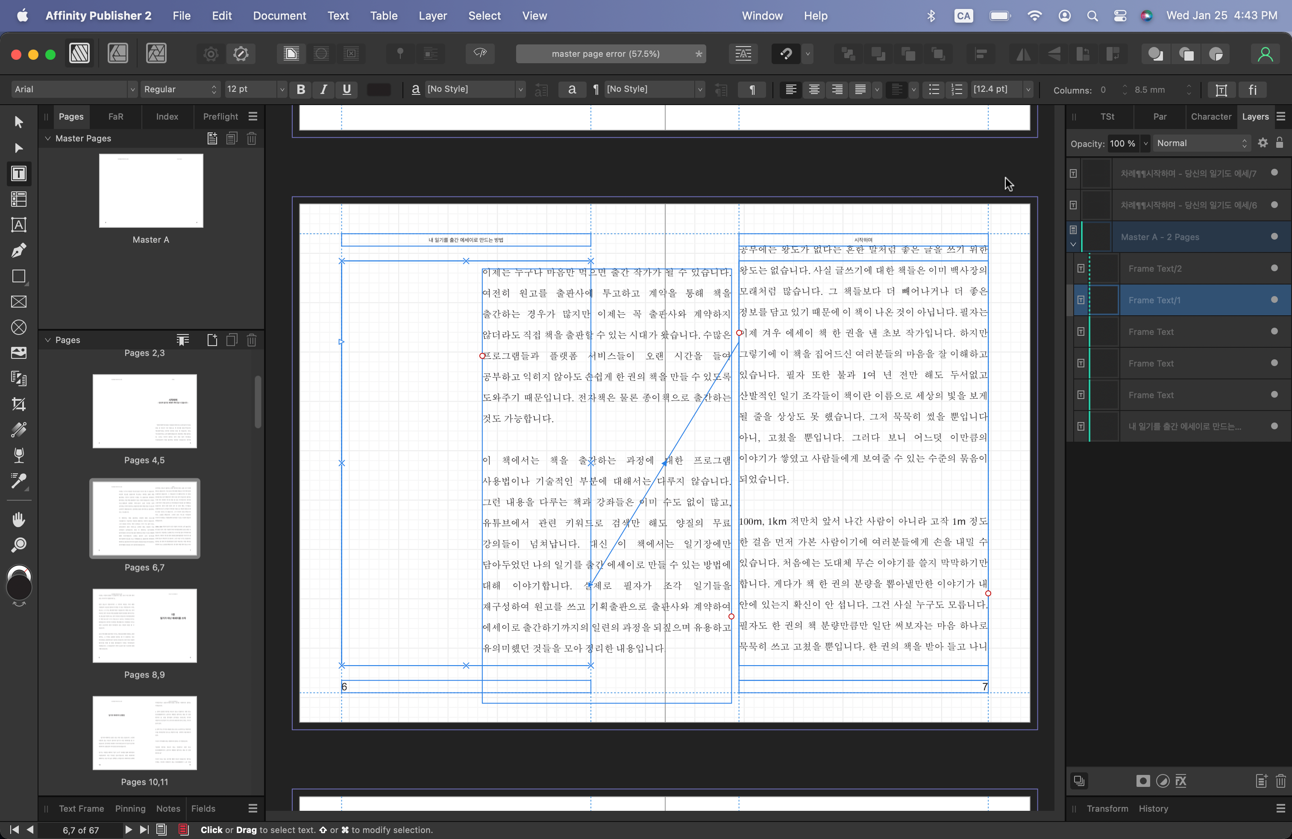Collapse the Master Pages section
Screen dimensions: 1292x839
tap(48, 138)
